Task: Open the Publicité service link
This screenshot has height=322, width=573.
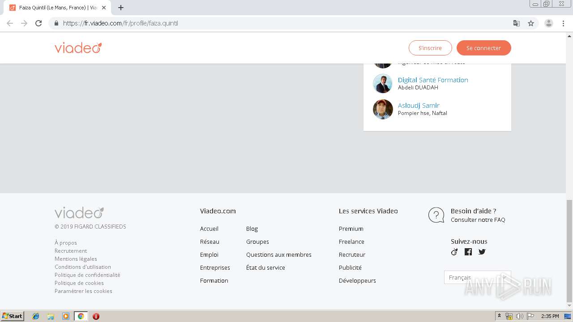Action: coord(350,267)
